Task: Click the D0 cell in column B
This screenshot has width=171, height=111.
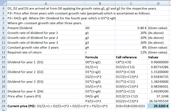Action: [100, 28]
